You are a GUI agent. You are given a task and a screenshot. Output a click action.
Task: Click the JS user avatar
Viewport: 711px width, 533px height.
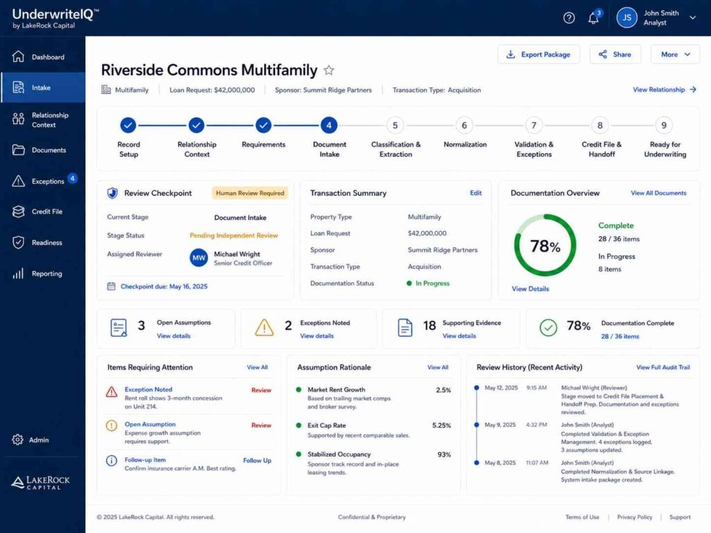[627, 17]
